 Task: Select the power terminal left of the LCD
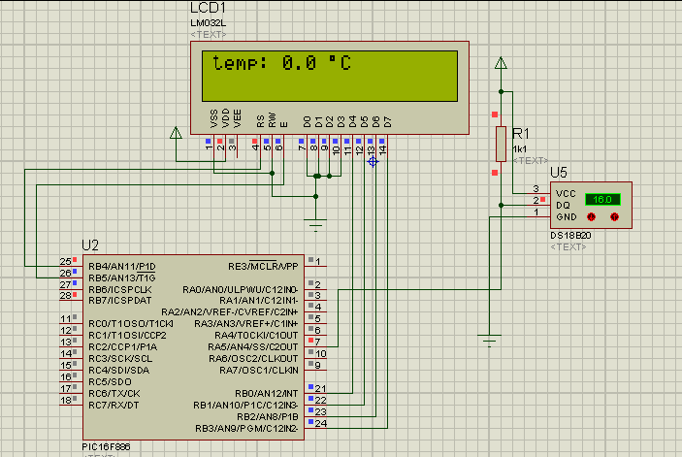[176, 134]
